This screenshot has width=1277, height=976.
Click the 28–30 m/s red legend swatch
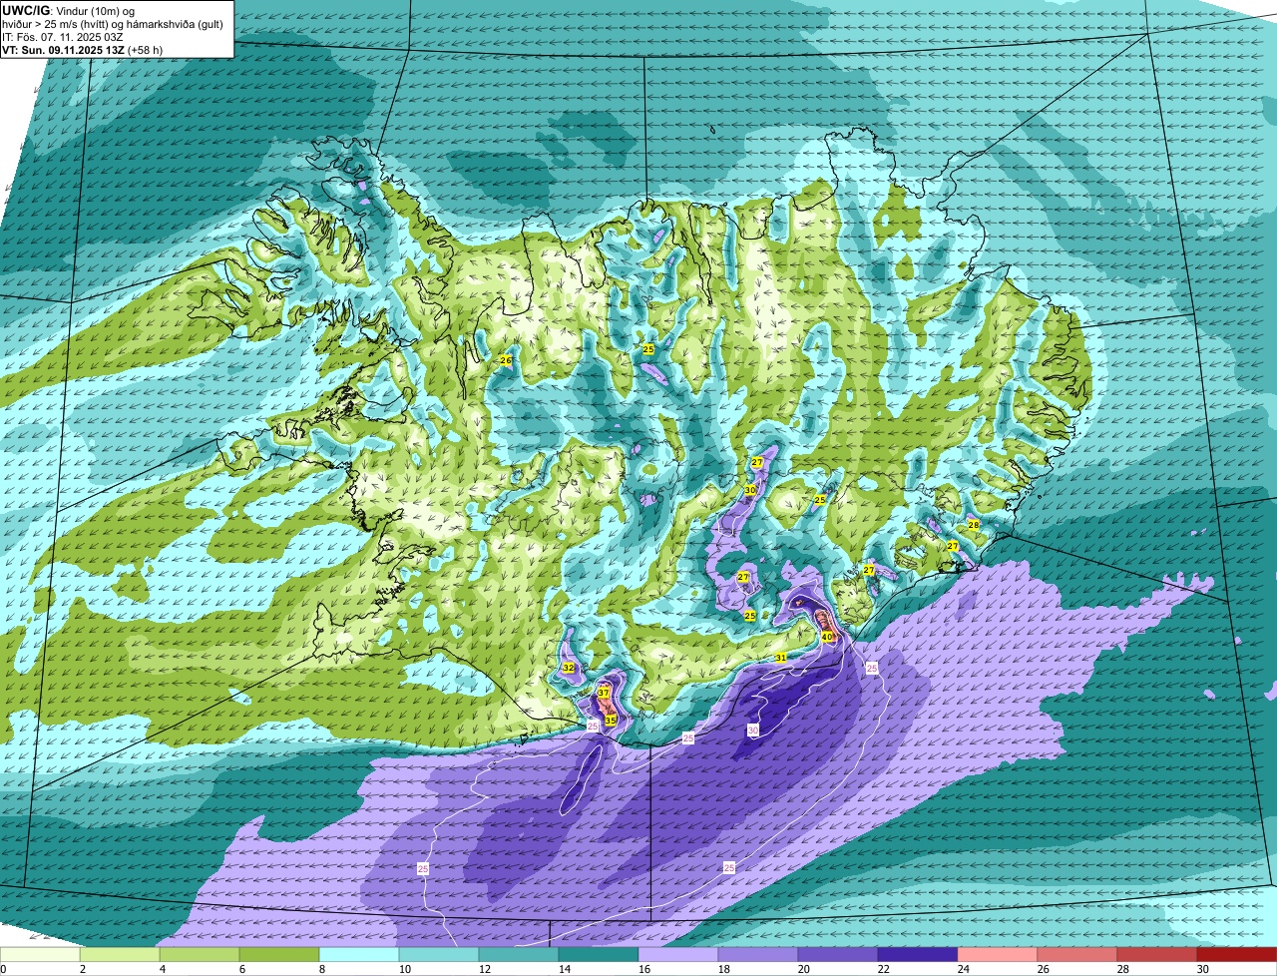click(1157, 954)
